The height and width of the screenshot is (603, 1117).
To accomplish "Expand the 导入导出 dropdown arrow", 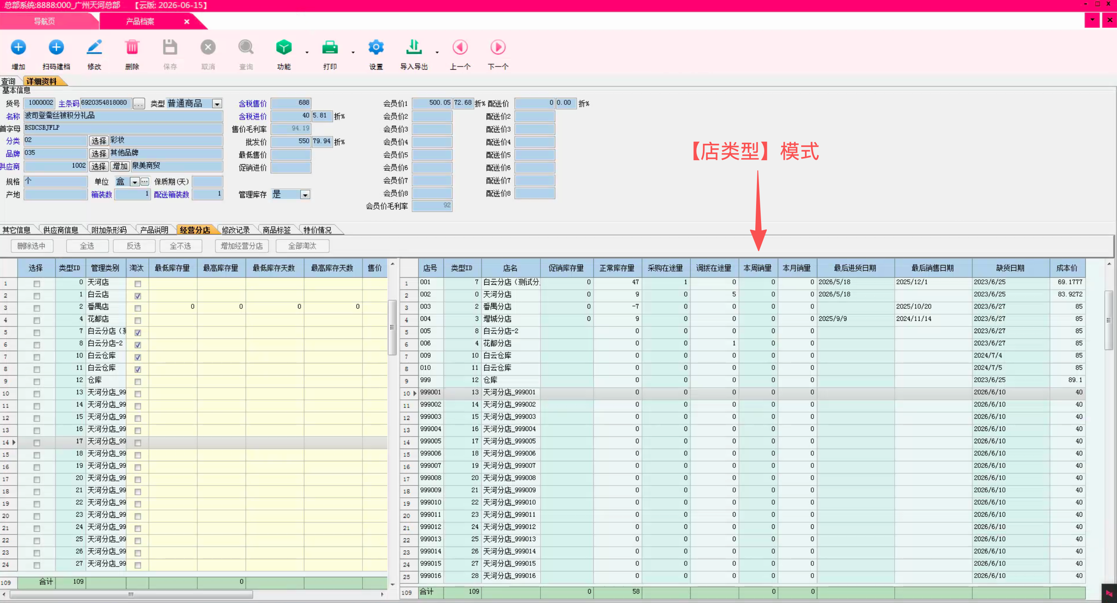I will pos(437,52).
